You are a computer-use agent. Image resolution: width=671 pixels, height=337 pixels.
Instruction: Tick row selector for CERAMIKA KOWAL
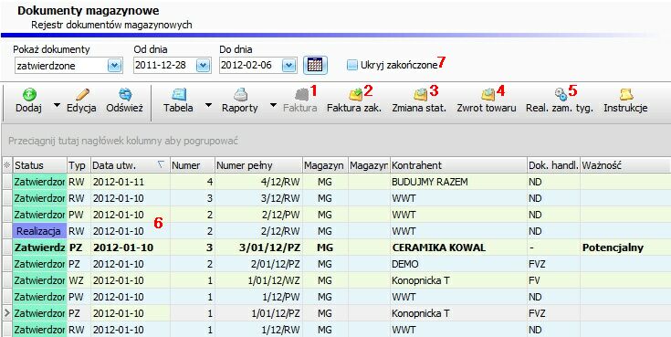(x=7, y=247)
